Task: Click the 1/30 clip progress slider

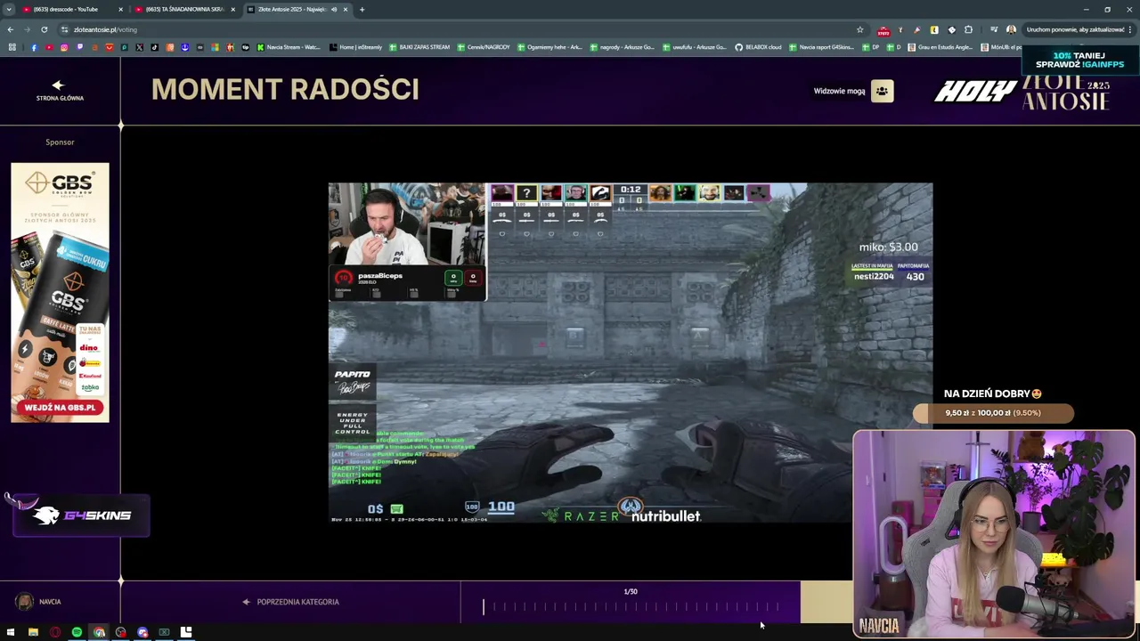Action: click(631, 607)
